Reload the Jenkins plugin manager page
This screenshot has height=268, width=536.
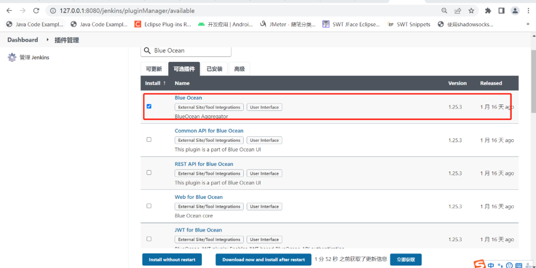click(x=36, y=10)
